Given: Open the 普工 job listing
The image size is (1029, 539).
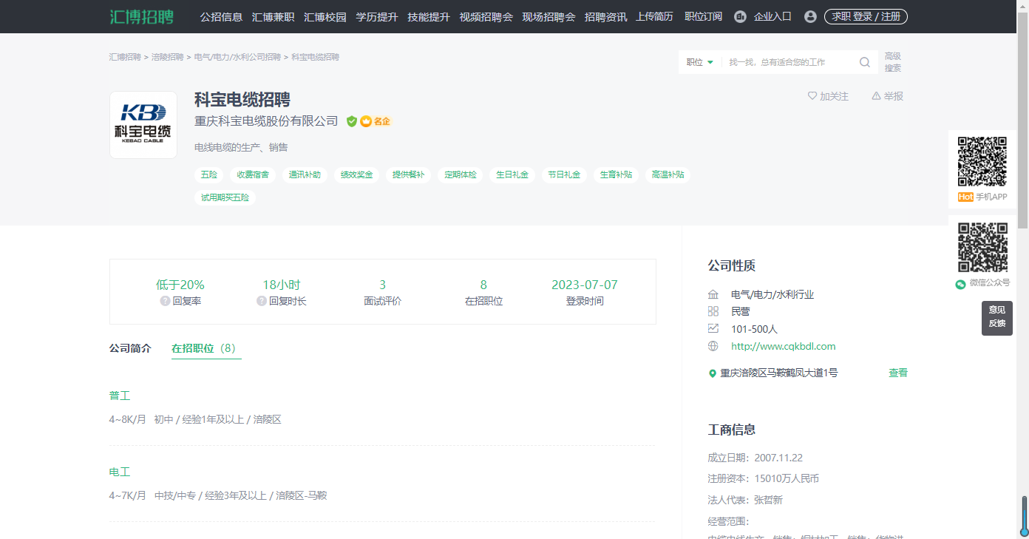Looking at the screenshot, I should click(120, 396).
